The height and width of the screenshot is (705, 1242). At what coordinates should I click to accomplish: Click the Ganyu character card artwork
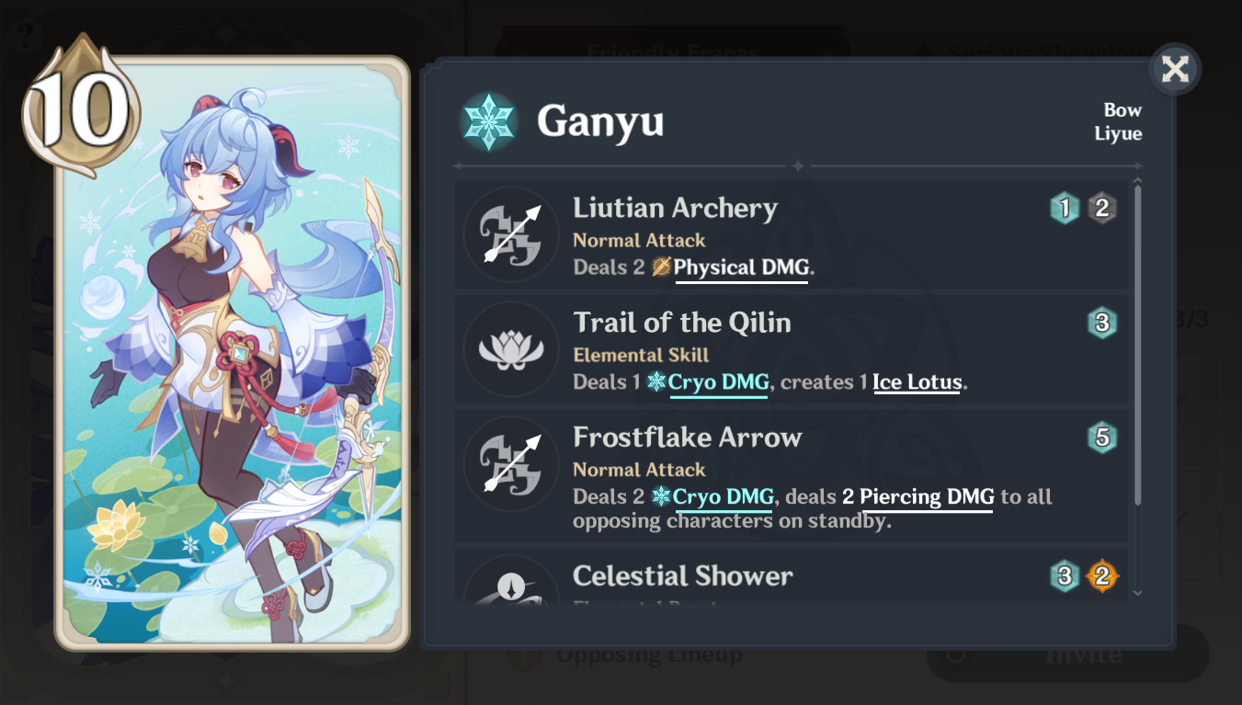[x=232, y=354]
